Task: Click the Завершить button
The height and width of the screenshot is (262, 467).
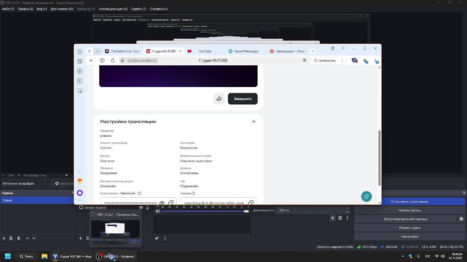Action: click(243, 99)
